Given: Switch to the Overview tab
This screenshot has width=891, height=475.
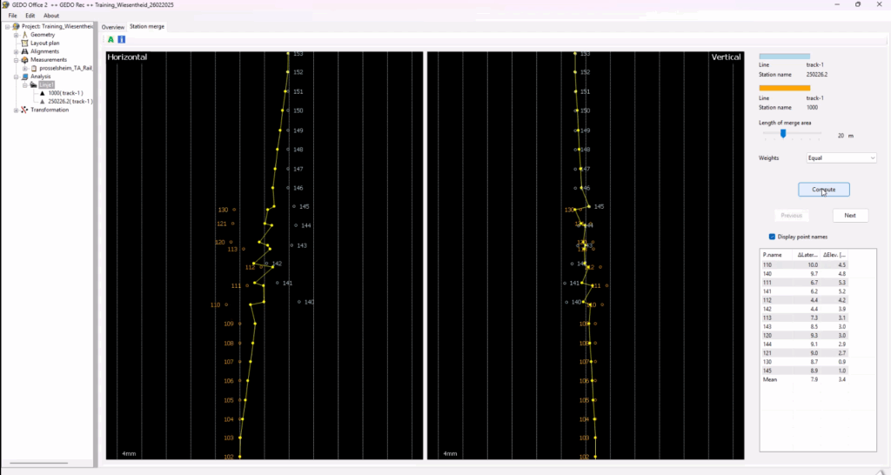Looking at the screenshot, I should 113,27.
